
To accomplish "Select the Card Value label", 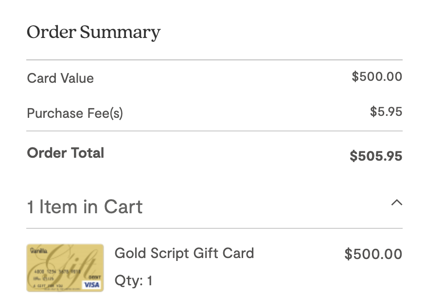I will coord(60,78).
